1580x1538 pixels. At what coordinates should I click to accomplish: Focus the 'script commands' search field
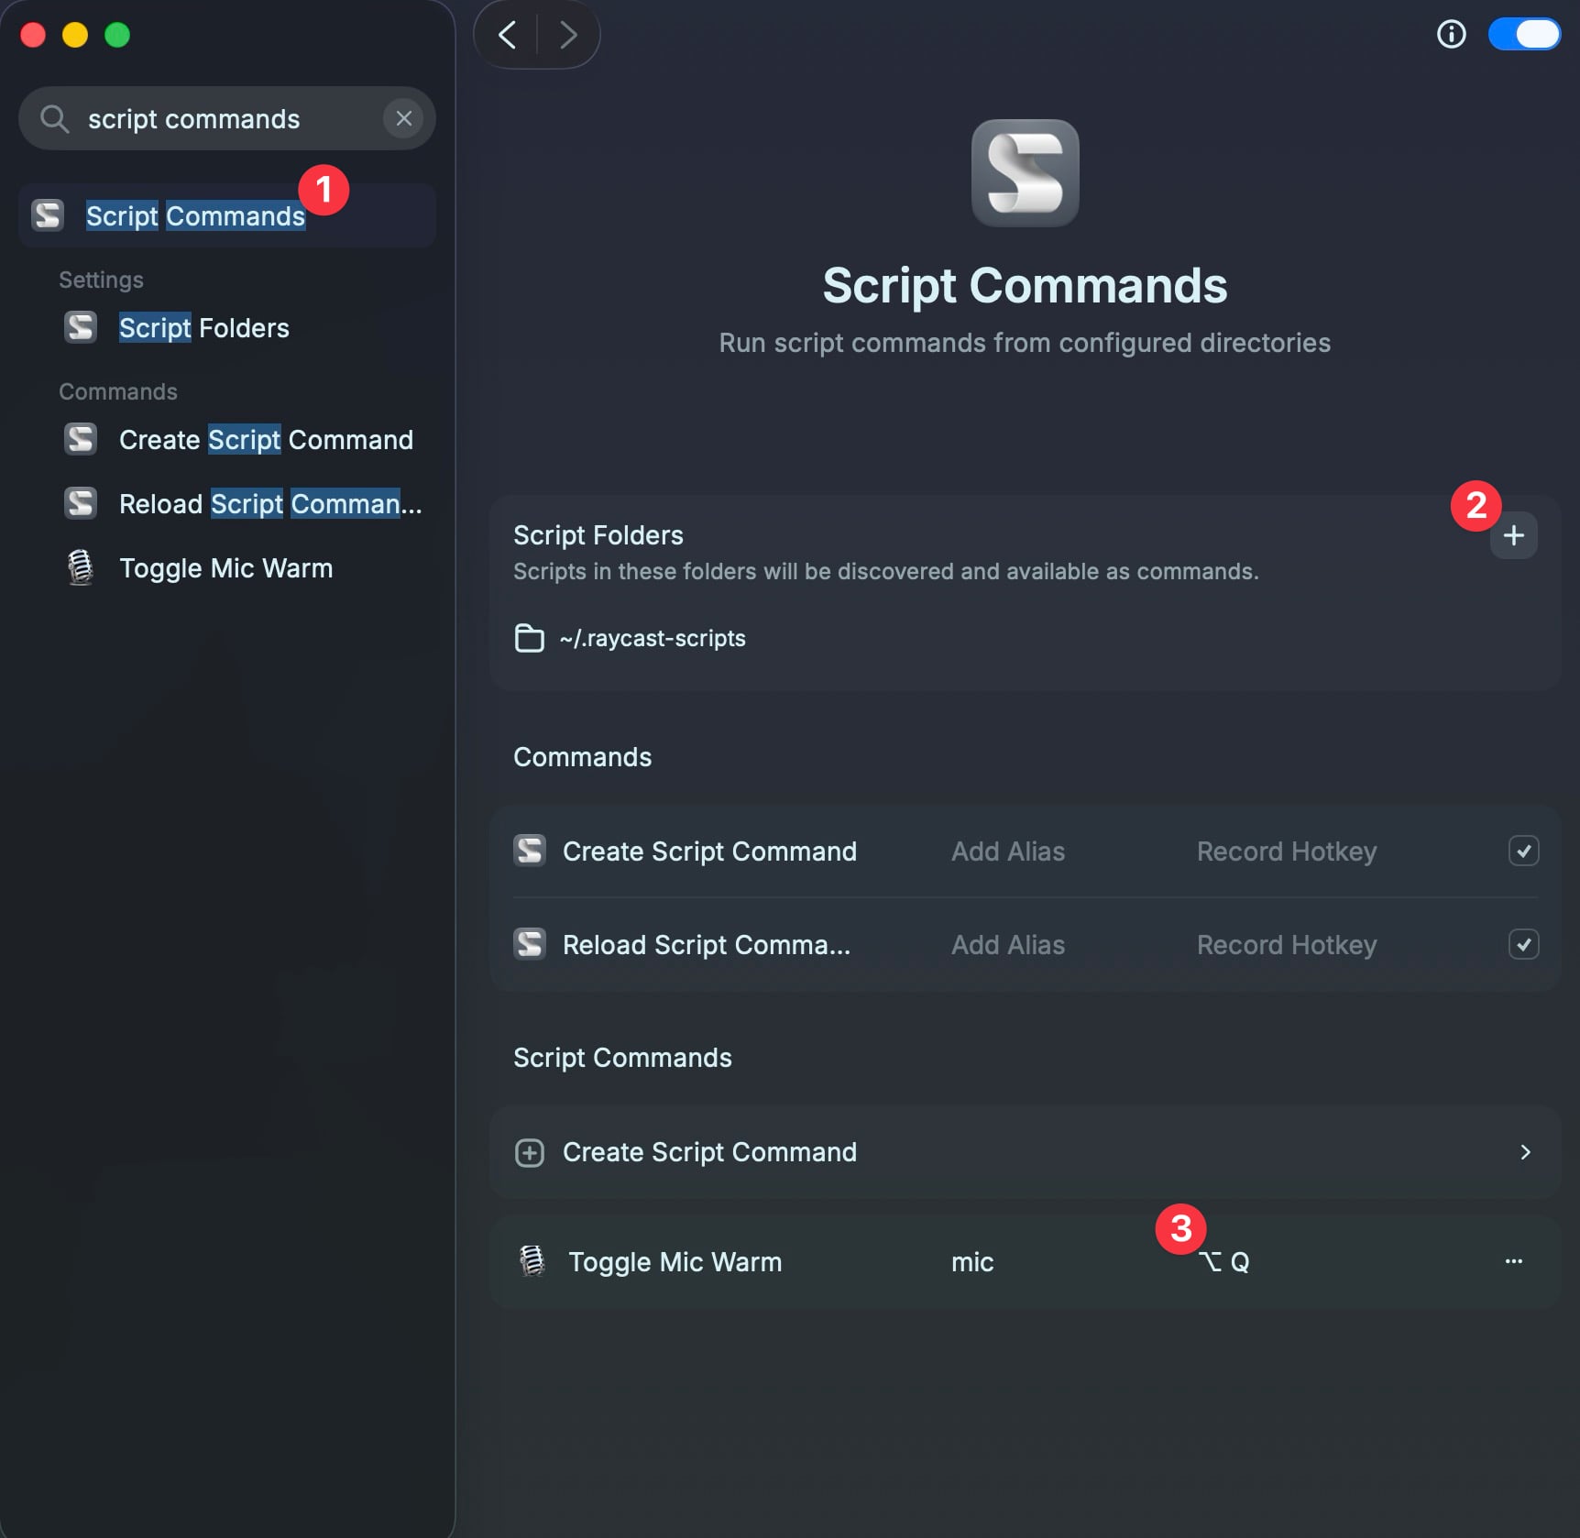(227, 118)
